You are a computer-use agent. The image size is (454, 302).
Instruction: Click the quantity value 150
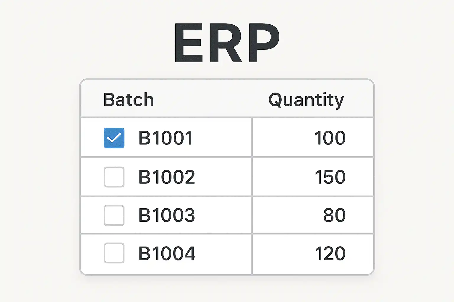click(330, 177)
